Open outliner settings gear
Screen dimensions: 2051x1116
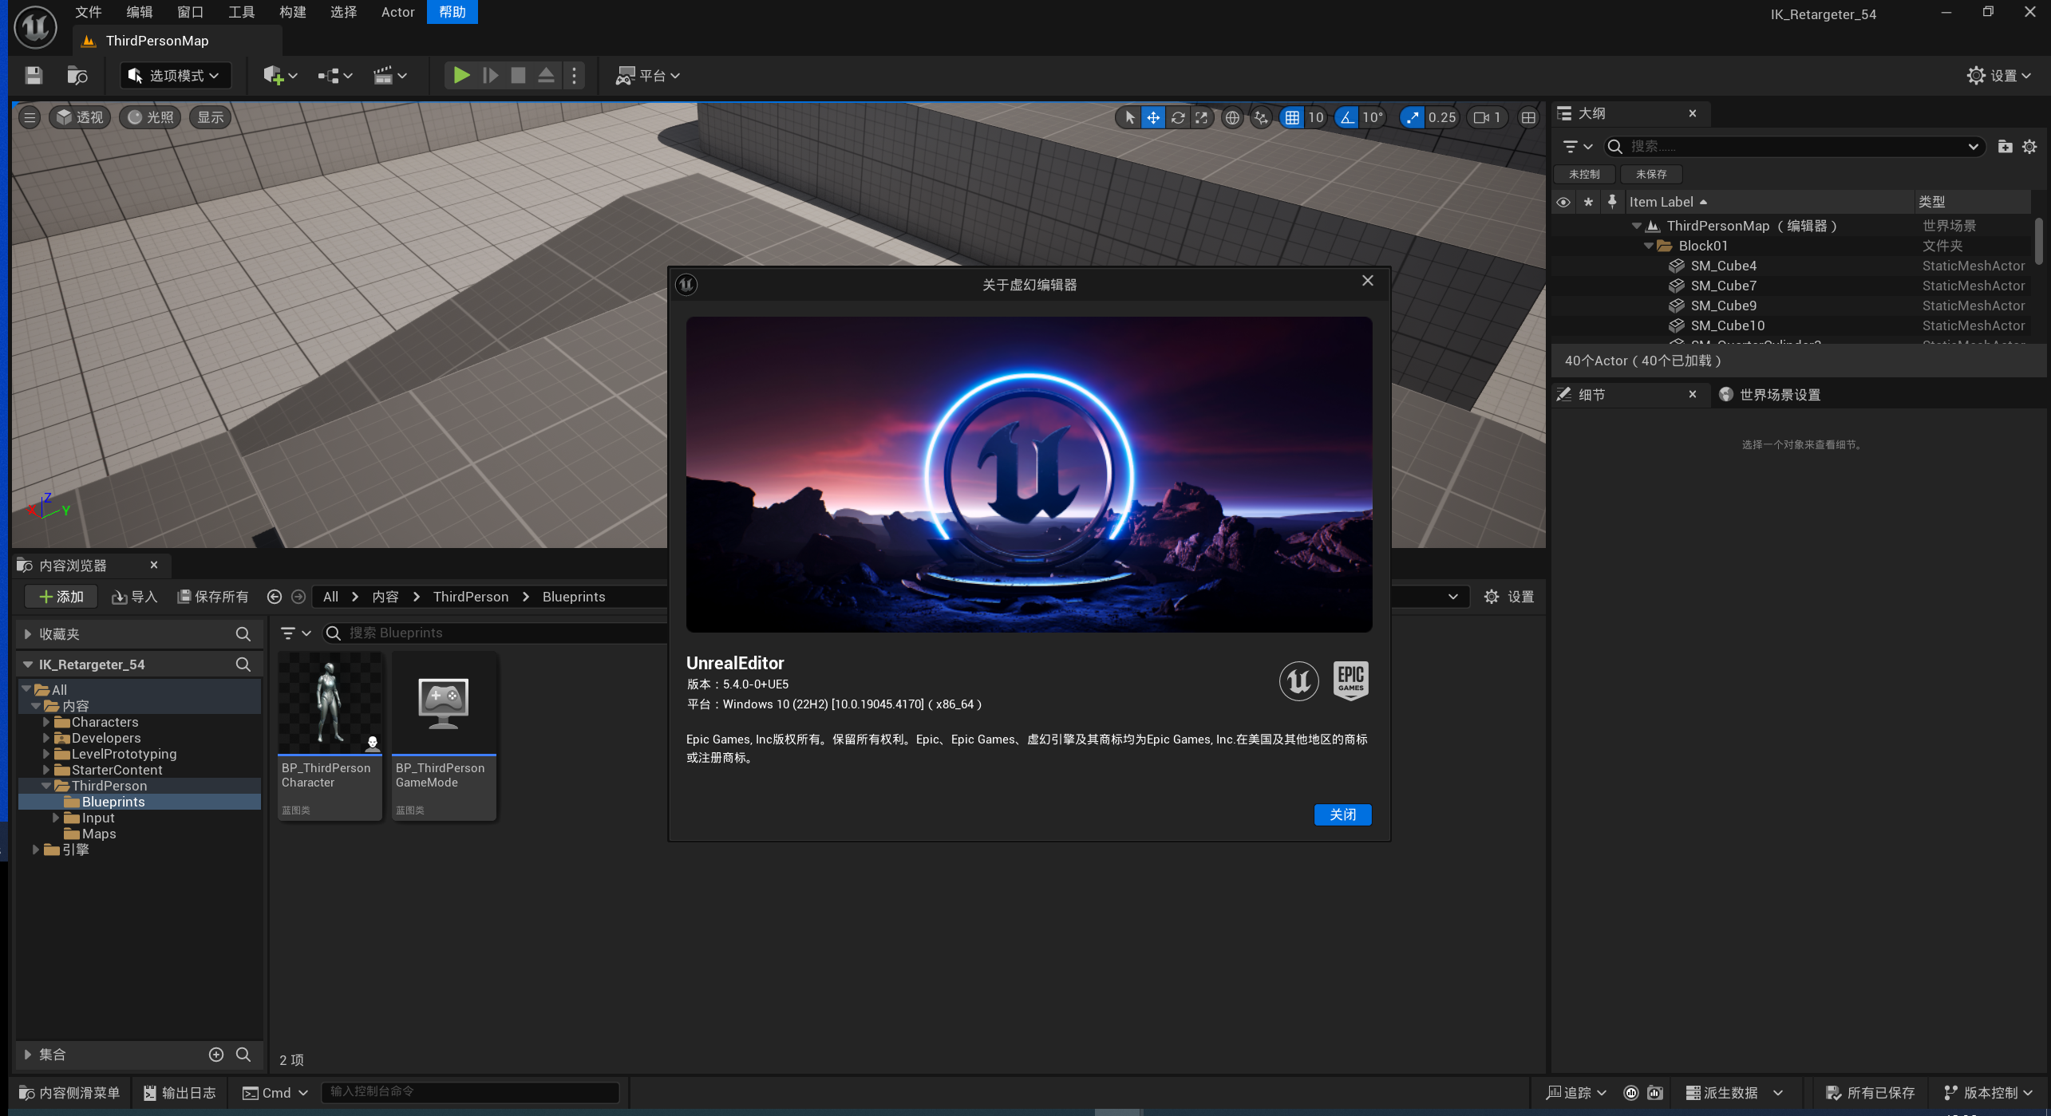click(2029, 147)
